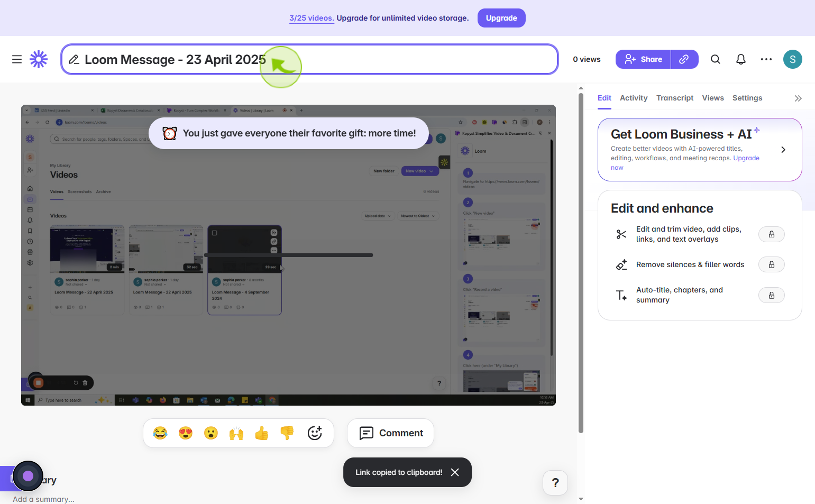Viewport: 815px width, 504px height.
Task: Expand the Get Loom Business chevron
Action: coord(783,150)
